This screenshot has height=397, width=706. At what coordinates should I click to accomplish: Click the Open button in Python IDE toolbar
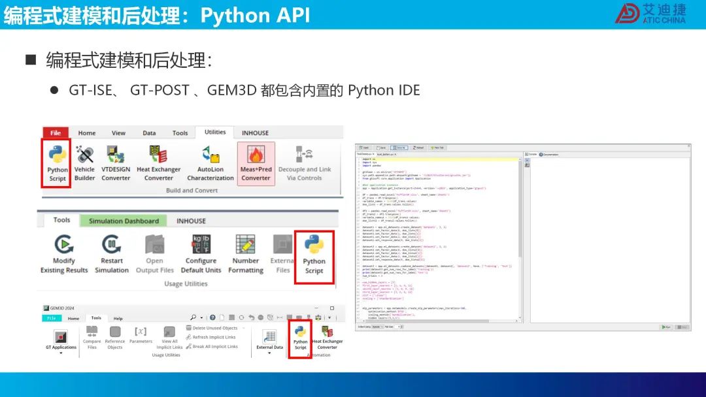tap(364, 148)
